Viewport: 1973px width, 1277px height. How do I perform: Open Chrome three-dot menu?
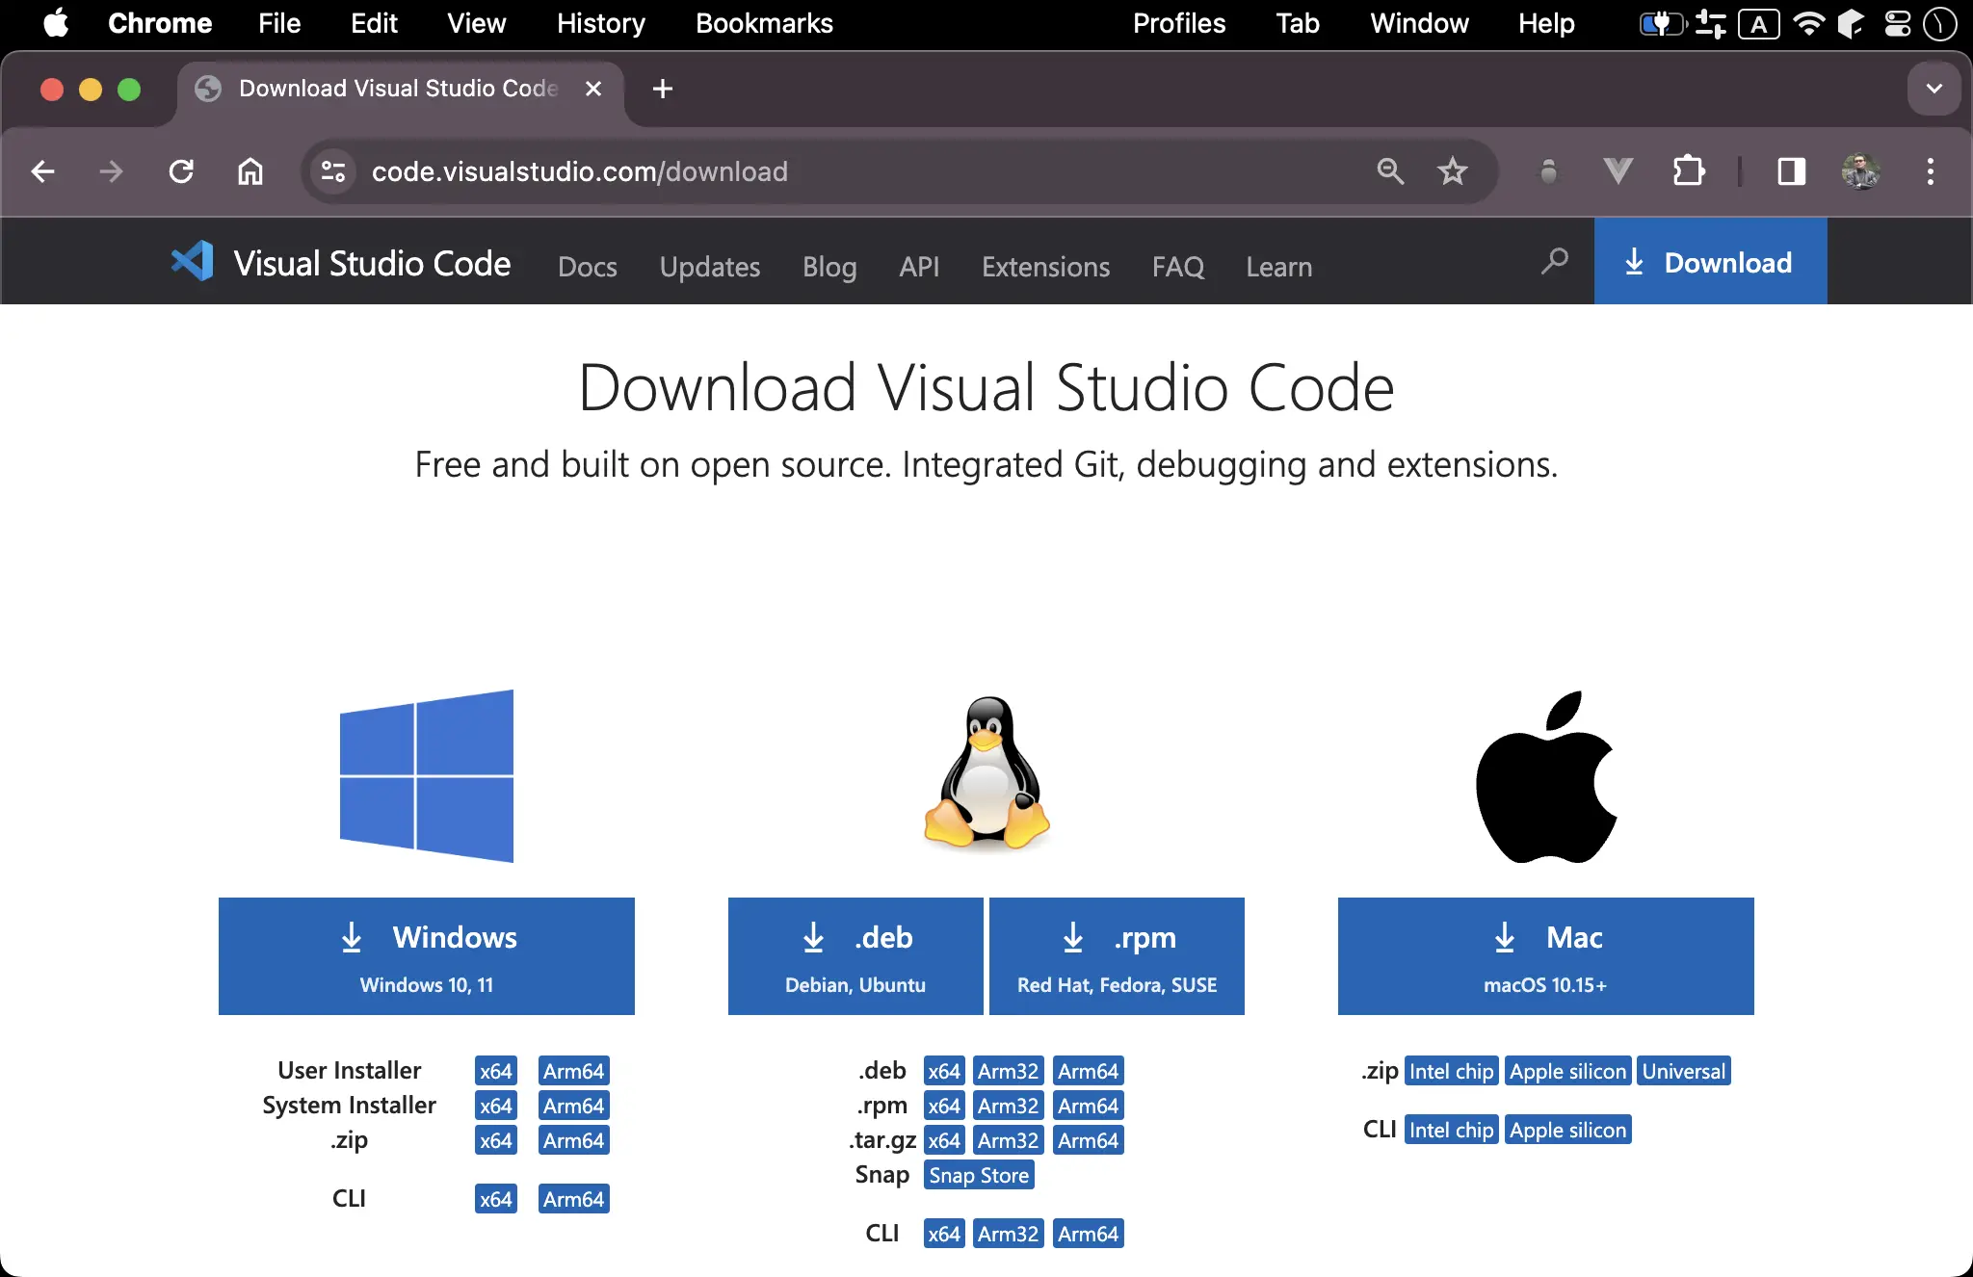tap(1931, 171)
